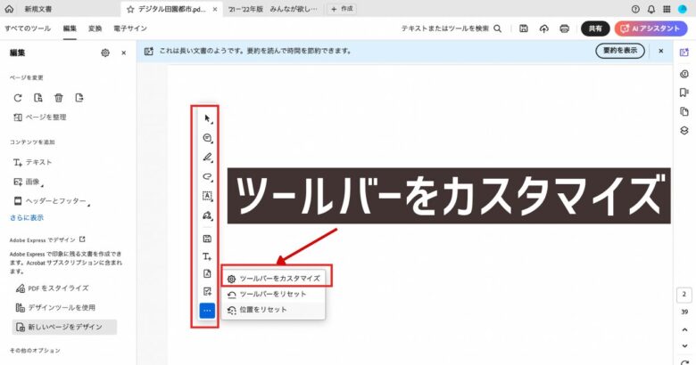Click the current page number 2 box
This screenshot has height=365, width=696.
[x=684, y=295]
